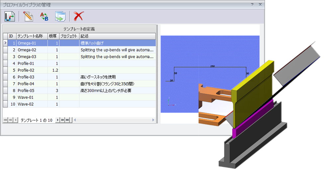Viewport: 336px width, 175px height.
Task: Go to previous template record
Action: pyautogui.click(x=15, y=120)
